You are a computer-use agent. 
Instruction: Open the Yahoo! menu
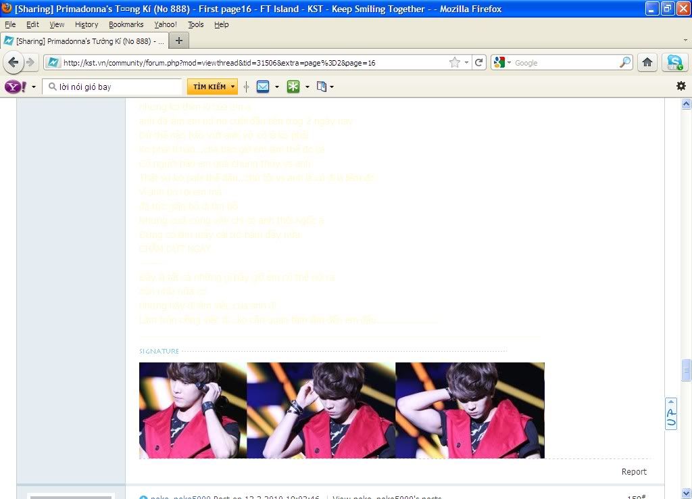166,24
